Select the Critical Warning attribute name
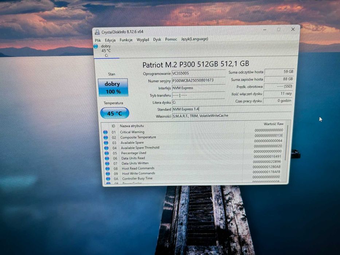The width and height of the screenshot is (340, 255). click(x=132, y=132)
